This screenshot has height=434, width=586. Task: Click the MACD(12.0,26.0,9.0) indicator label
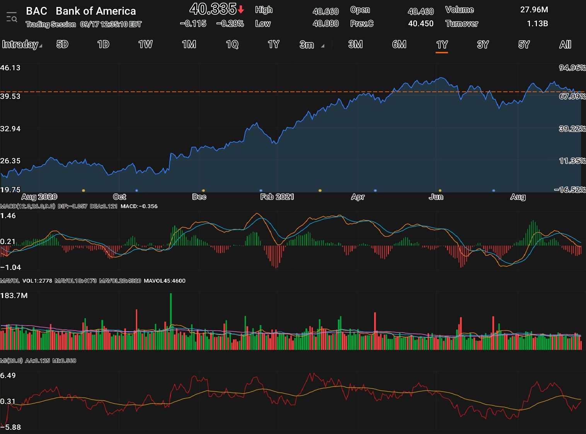28,206
